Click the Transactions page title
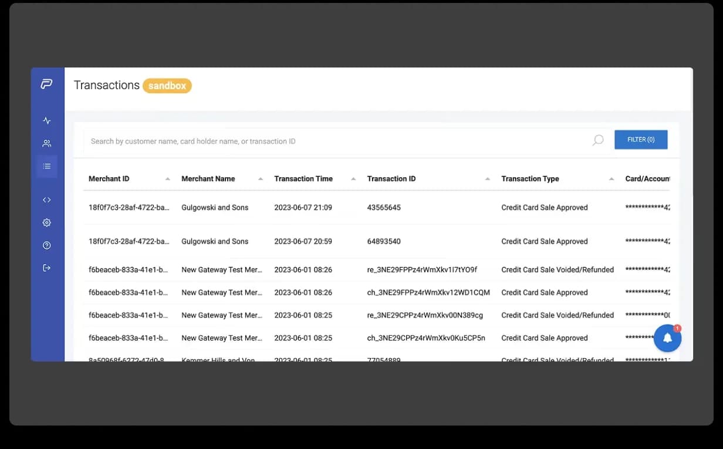The width and height of the screenshot is (723, 449). pyautogui.click(x=107, y=85)
